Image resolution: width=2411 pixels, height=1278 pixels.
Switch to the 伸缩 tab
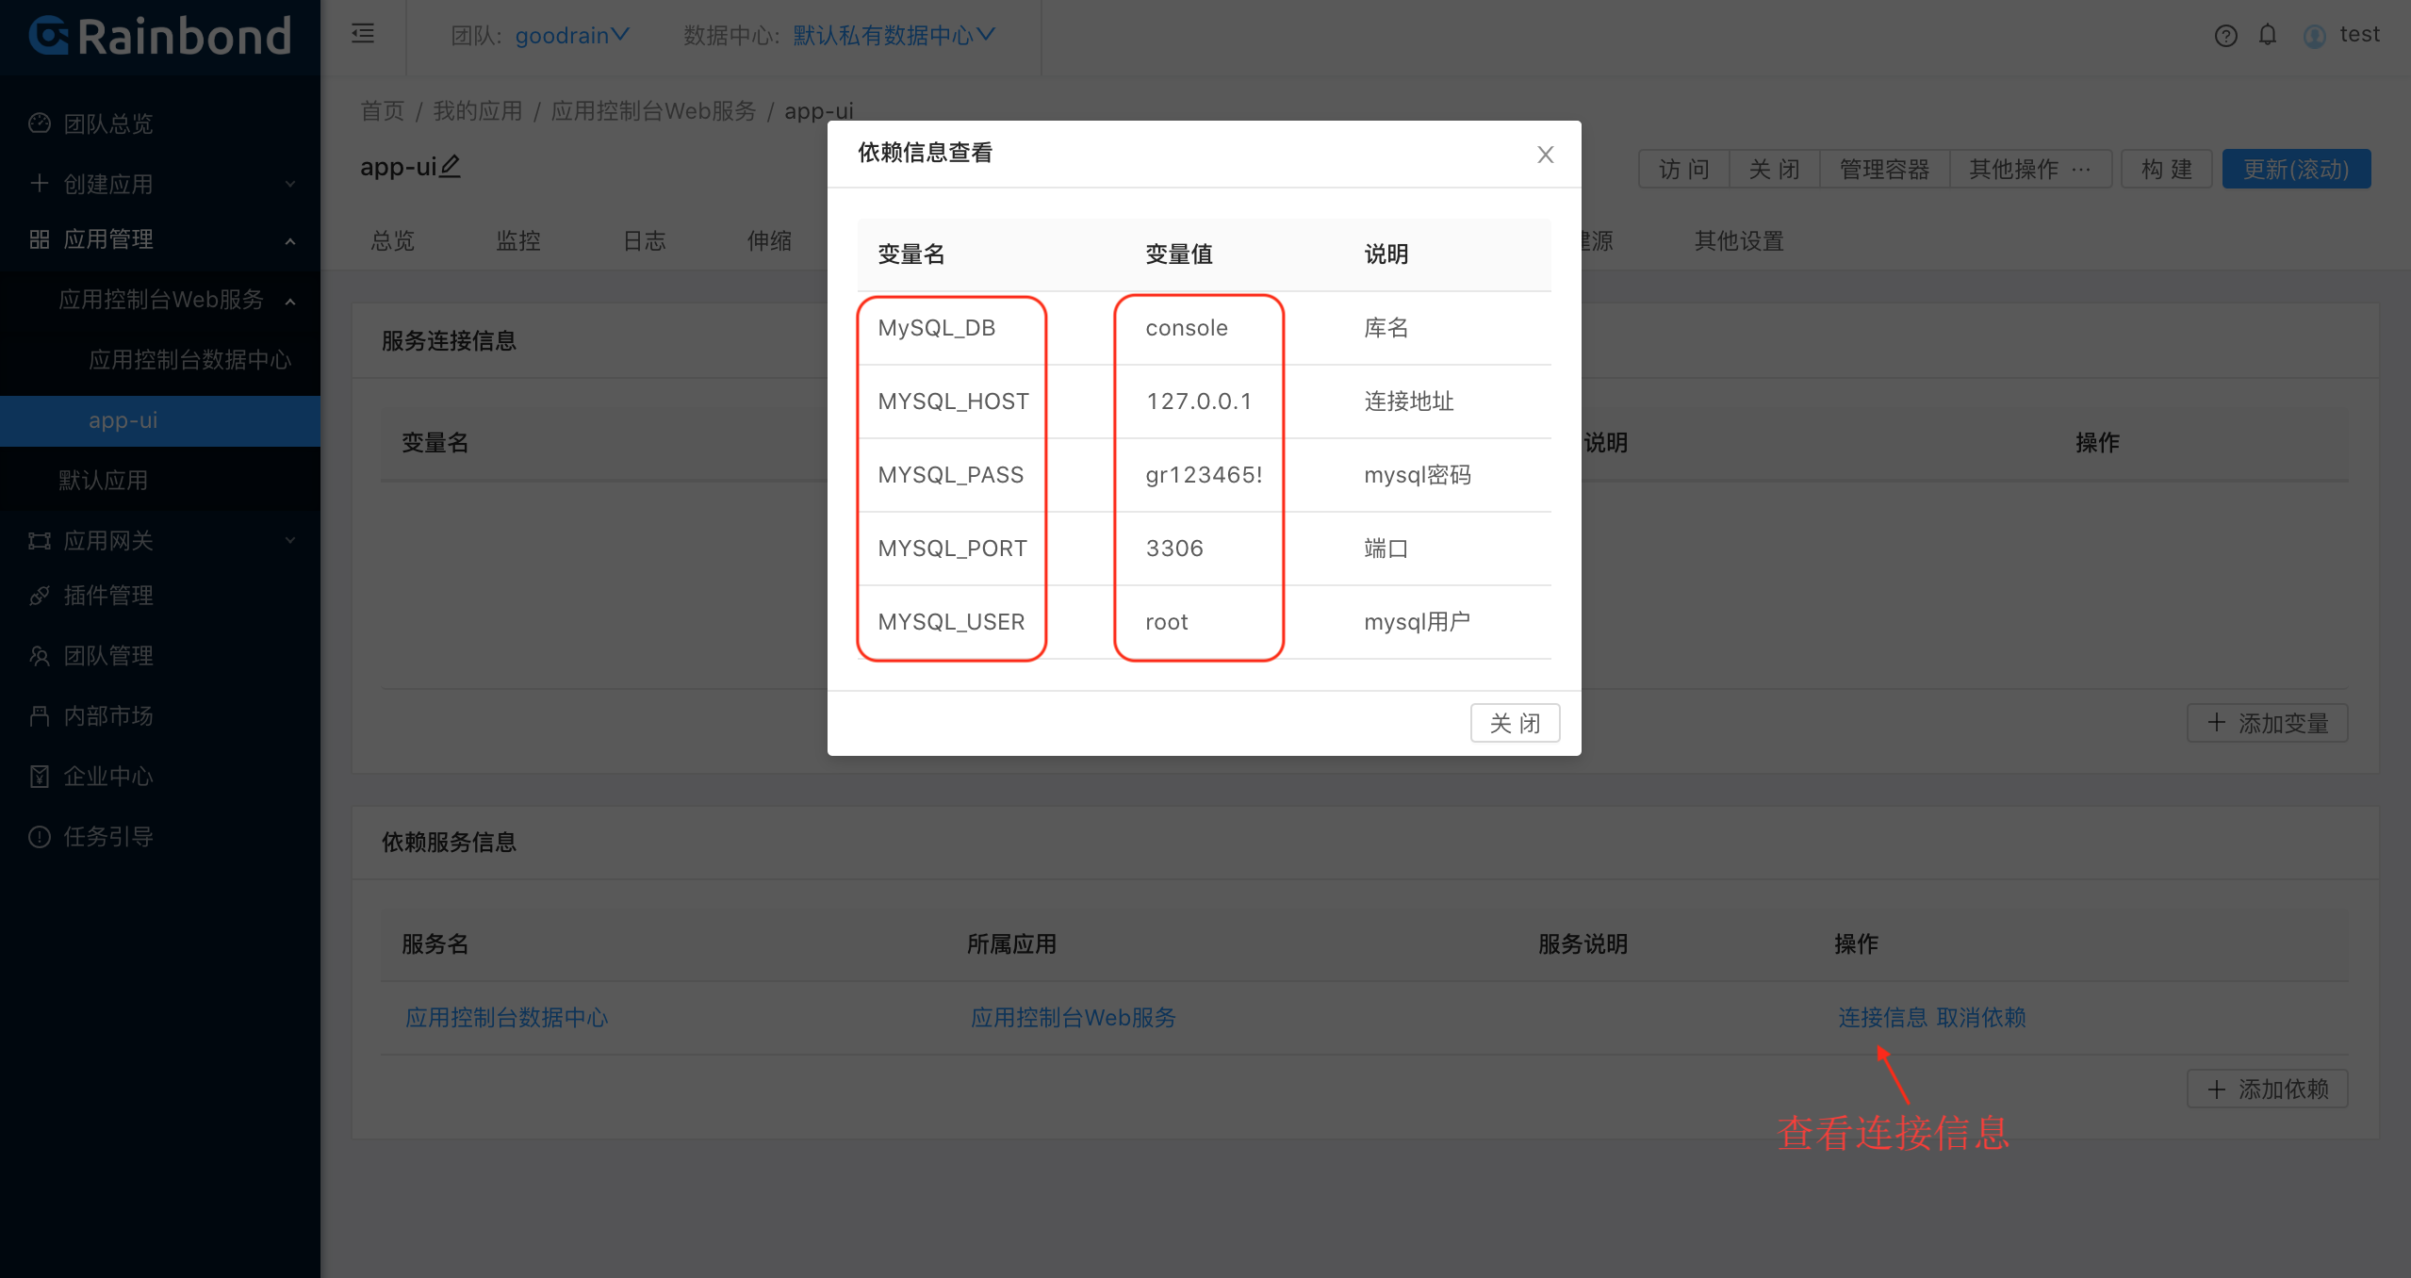pos(769,241)
